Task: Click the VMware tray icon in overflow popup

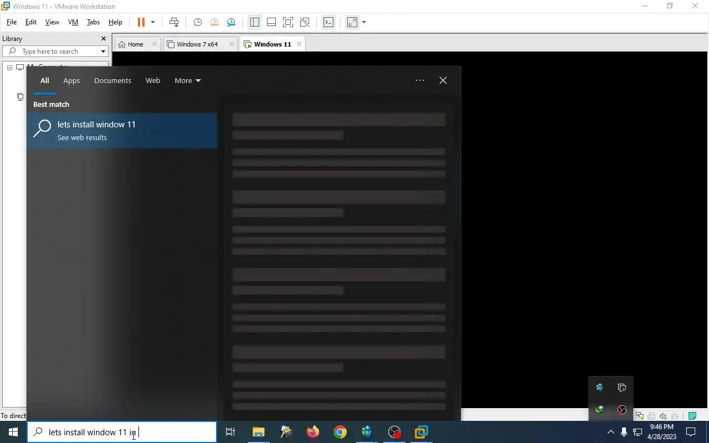Action: [x=622, y=388]
